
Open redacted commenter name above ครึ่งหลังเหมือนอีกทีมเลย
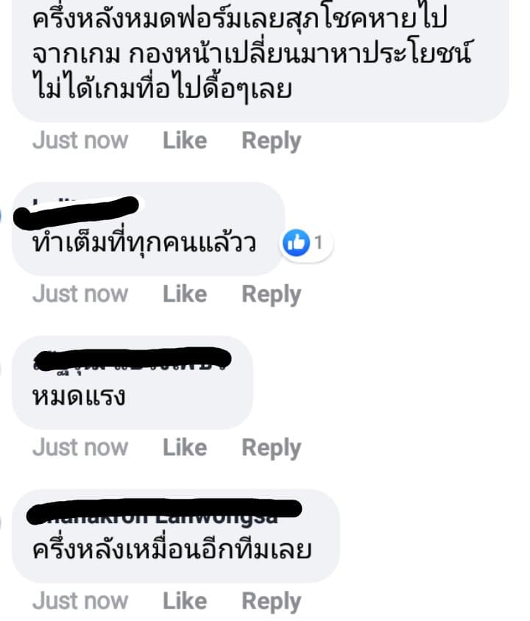point(164,511)
